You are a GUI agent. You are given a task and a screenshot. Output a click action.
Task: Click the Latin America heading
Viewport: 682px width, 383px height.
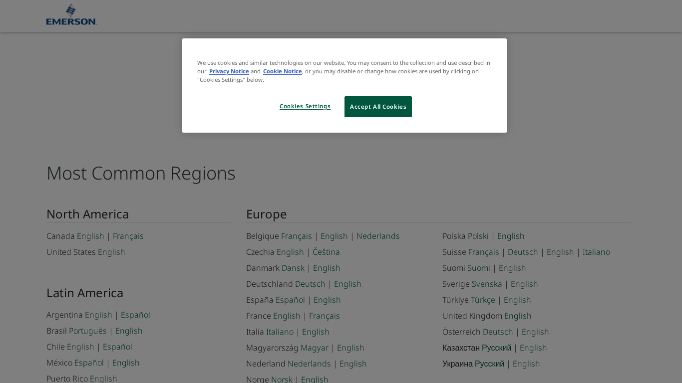pos(85,293)
